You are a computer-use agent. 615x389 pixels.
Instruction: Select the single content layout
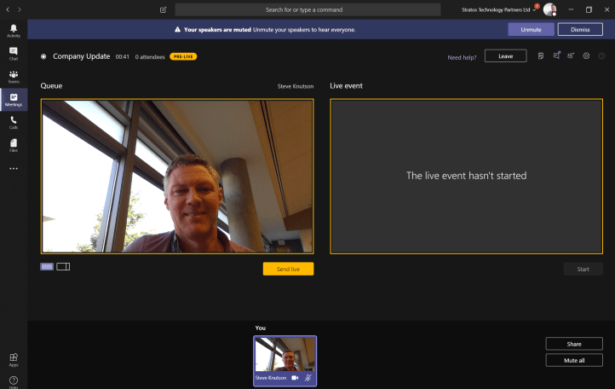coord(47,267)
